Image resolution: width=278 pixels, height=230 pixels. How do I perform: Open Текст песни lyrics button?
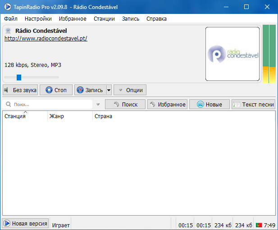pyautogui.click(x=253, y=104)
